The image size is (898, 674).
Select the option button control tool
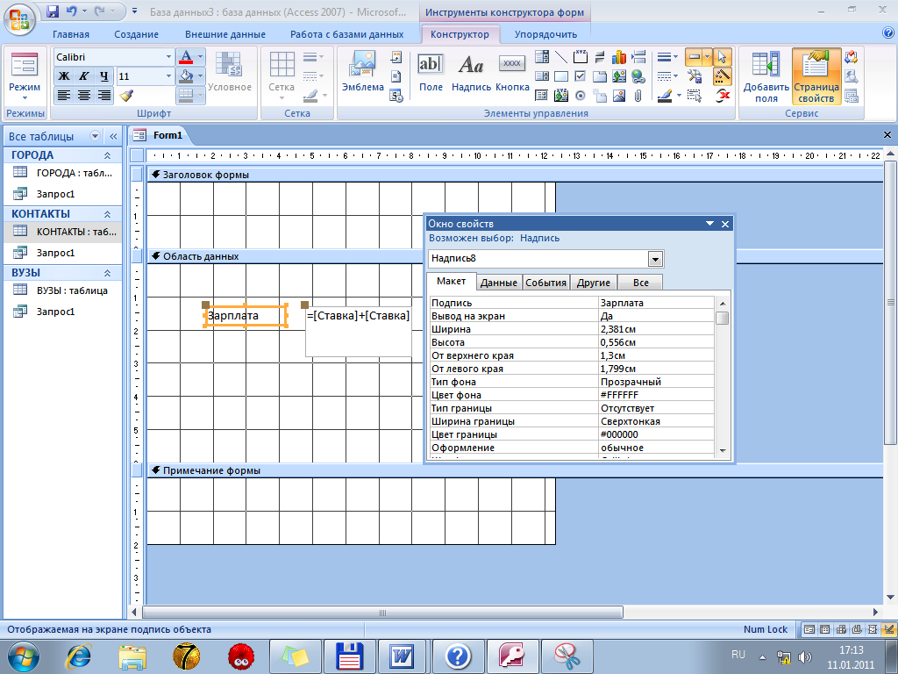(x=581, y=96)
